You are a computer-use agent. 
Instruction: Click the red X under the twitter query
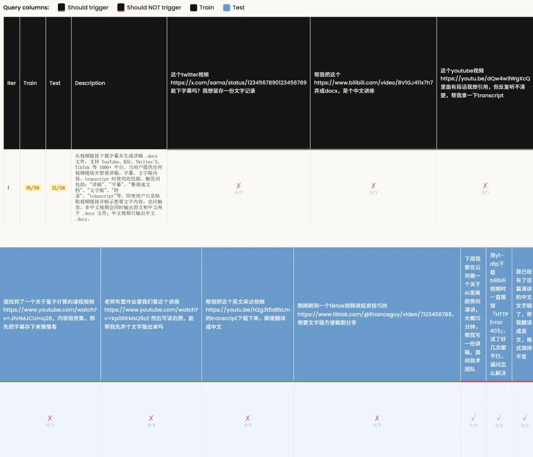[239, 186]
